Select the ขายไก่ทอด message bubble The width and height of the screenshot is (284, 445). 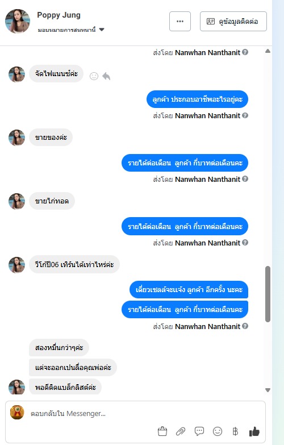tap(52, 201)
